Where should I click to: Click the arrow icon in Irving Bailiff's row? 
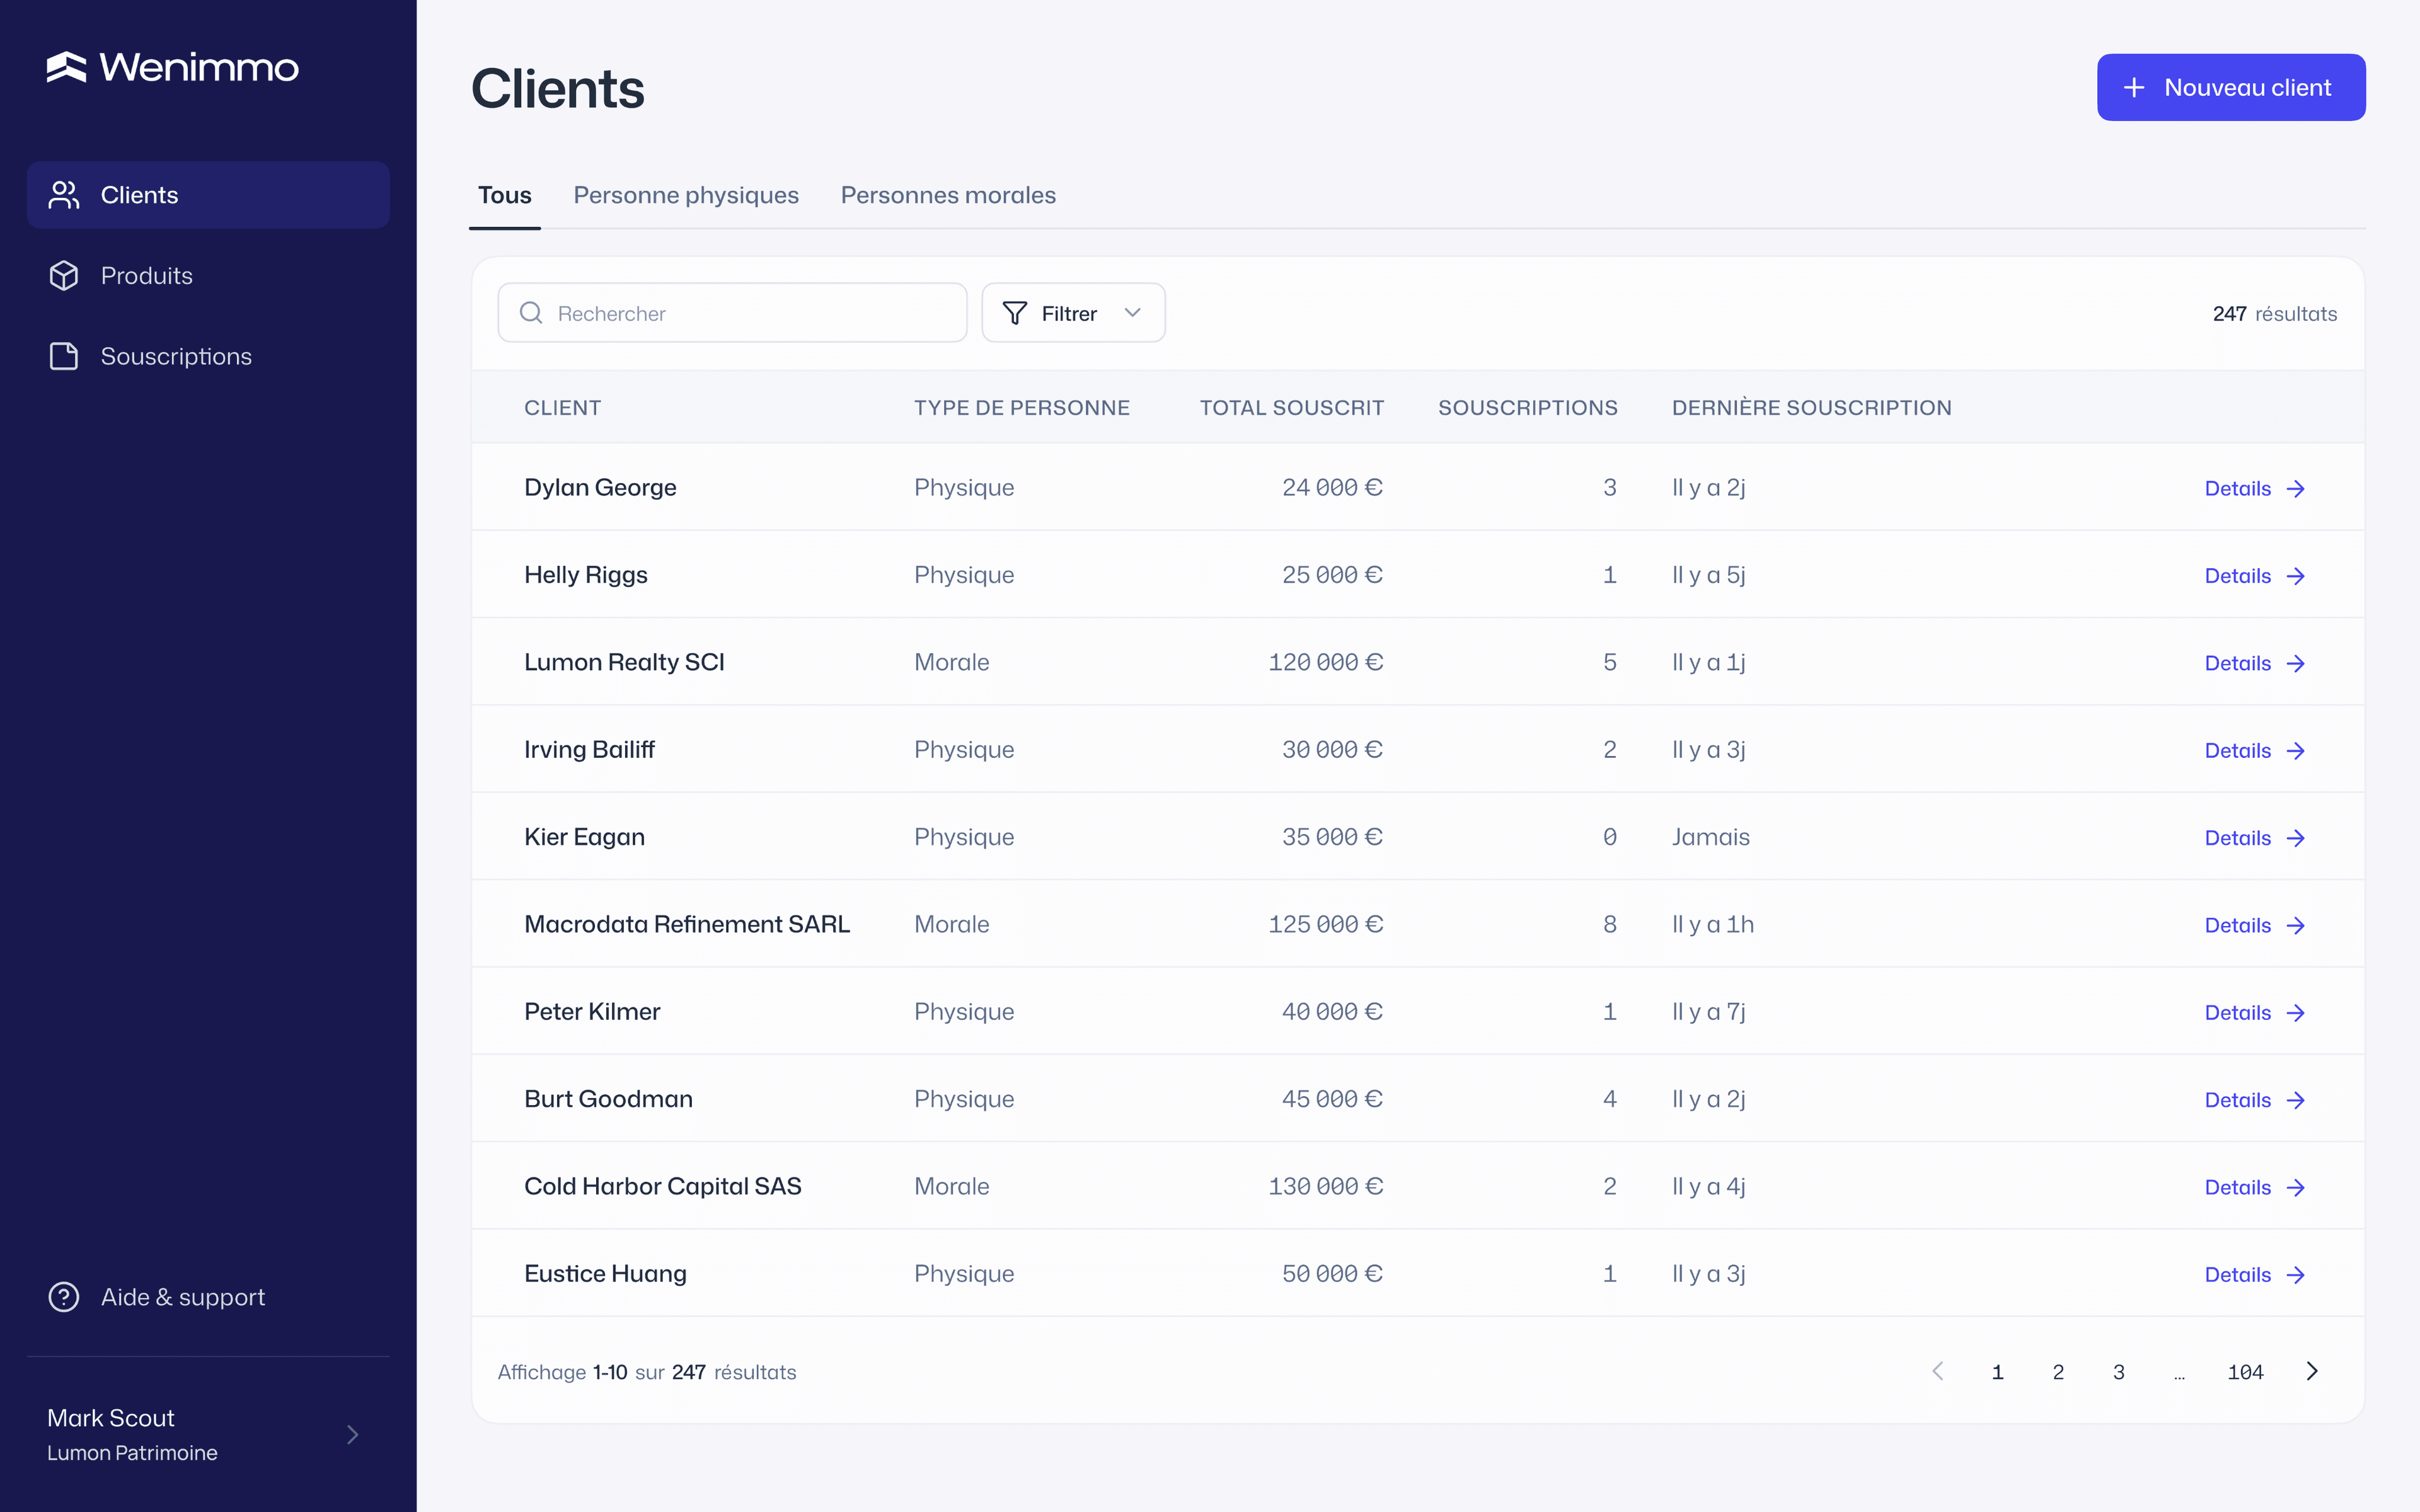click(2296, 750)
